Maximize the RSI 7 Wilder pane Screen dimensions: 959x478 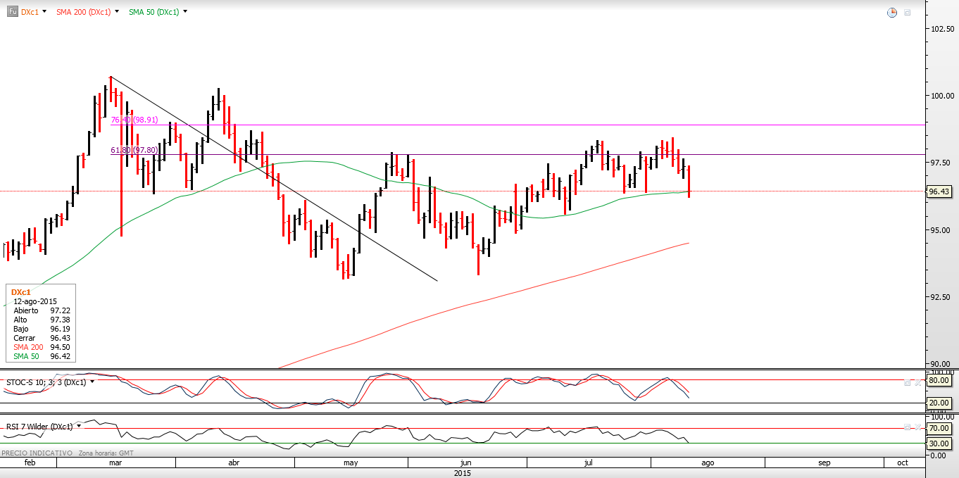(x=908, y=427)
